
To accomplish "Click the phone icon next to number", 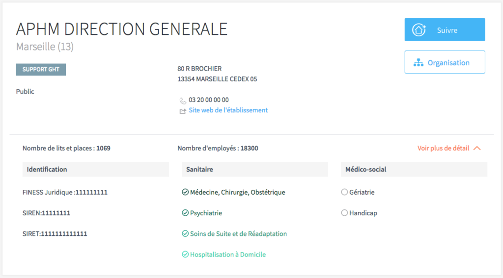I will 183,101.
